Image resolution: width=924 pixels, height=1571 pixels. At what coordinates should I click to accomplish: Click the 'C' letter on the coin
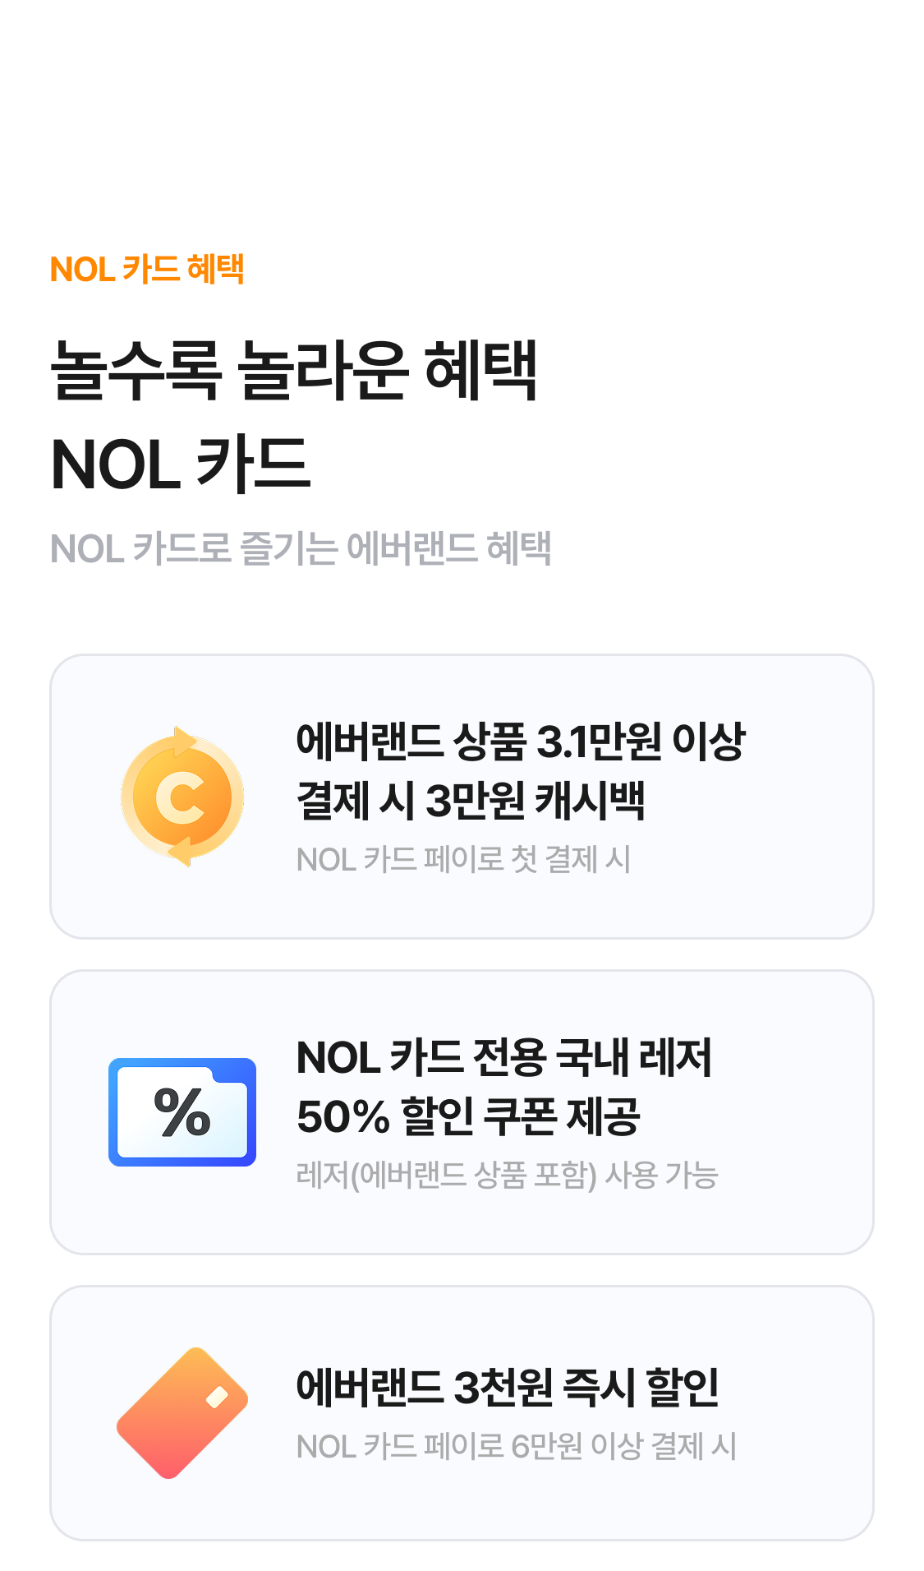click(181, 797)
